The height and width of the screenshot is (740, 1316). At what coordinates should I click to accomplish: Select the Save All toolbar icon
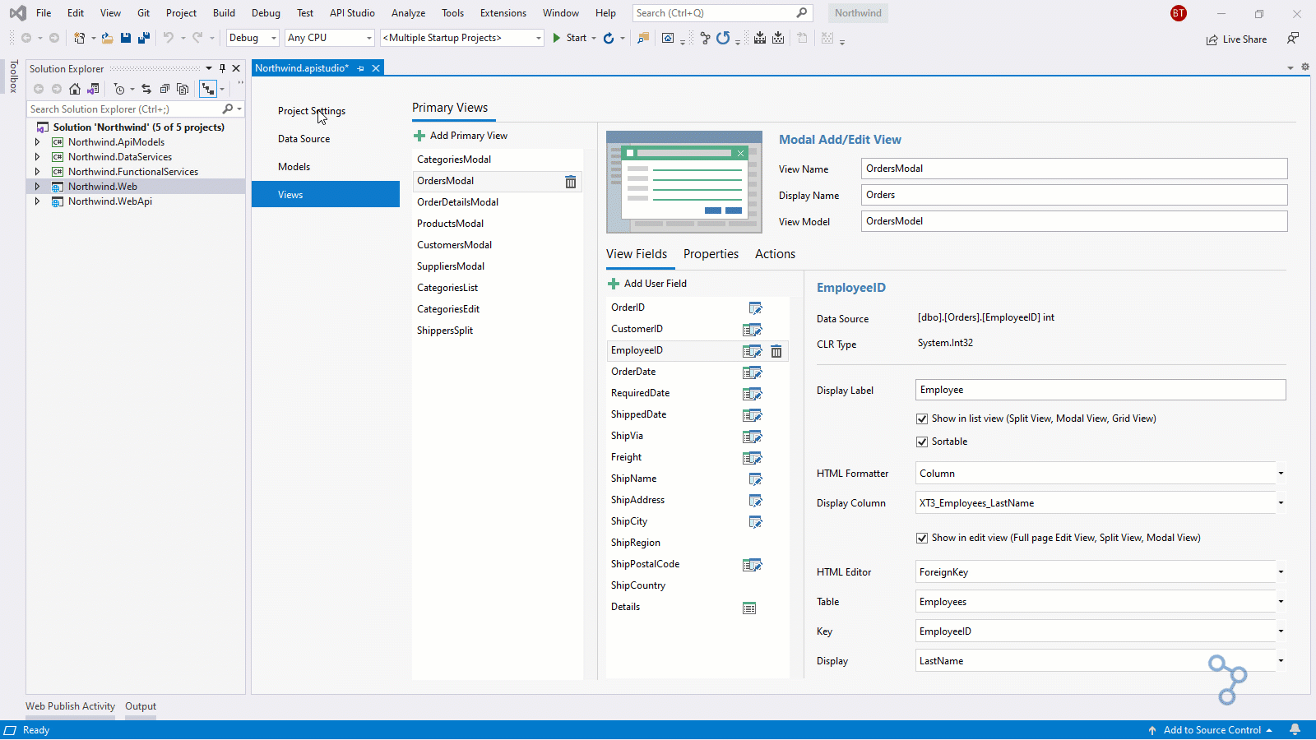tap(144, 38)
